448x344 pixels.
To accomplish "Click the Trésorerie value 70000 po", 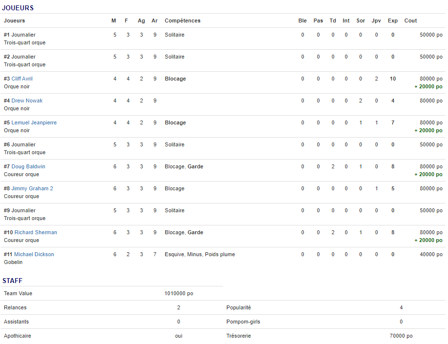I will (401, 336).
